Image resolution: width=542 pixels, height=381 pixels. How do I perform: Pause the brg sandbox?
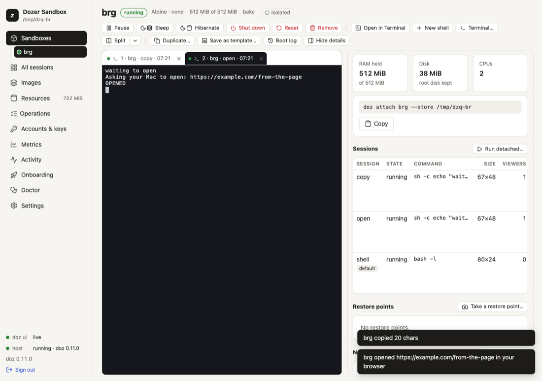pos(118,28)
